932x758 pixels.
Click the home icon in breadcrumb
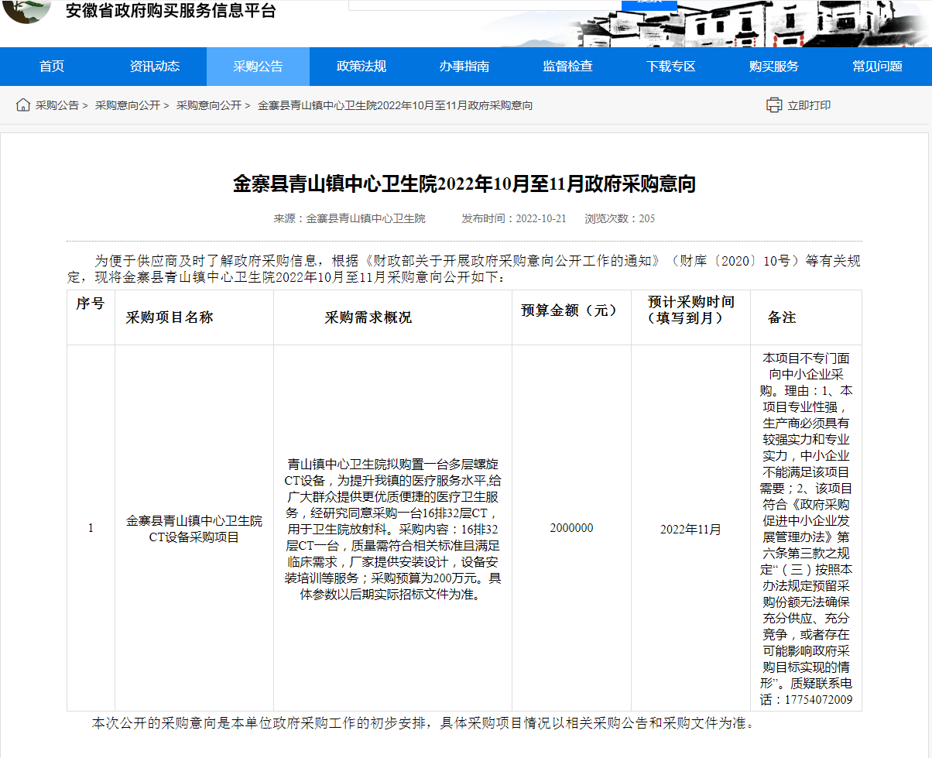click(22, 105)
